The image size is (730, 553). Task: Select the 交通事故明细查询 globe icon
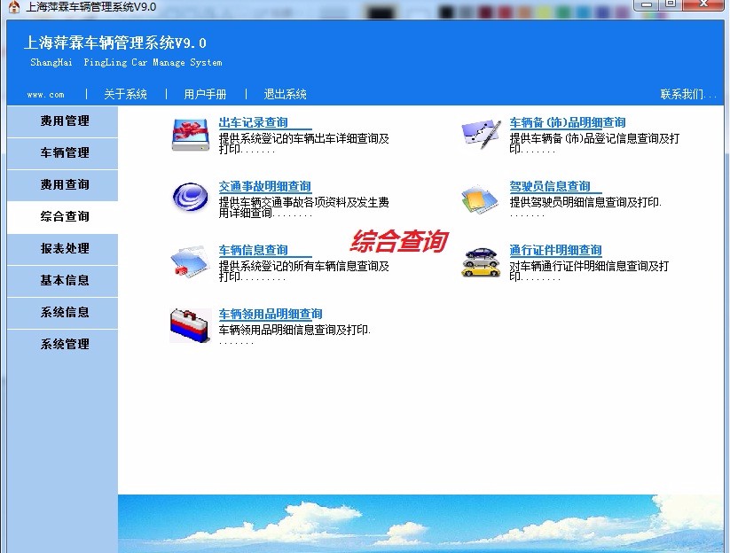click(x=189, y=197)
